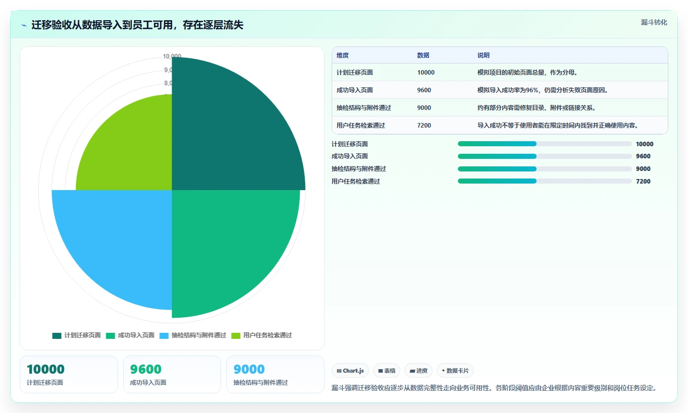Select the Chart.js tag chip
The width and height of the screenshot is (688, 413).
(350, 371)
